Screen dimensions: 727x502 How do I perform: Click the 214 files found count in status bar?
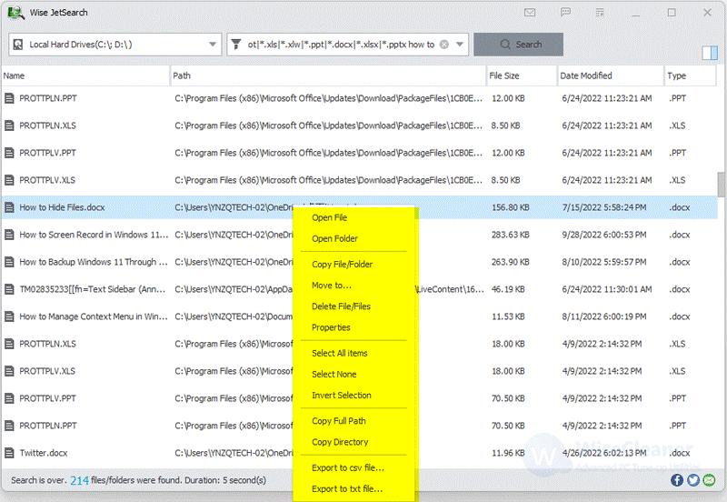(x=79, y=480)
